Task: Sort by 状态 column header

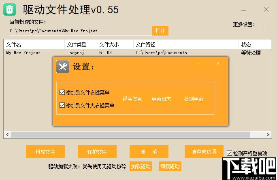Action: pyautogui.click(x=255, y=44)
